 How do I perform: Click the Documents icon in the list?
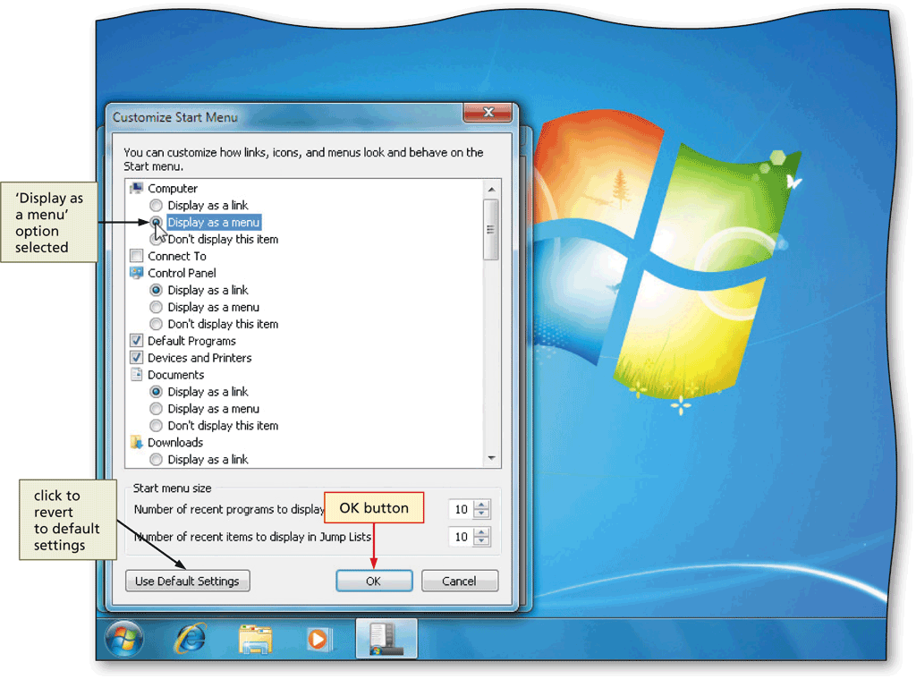coord(136,375)
